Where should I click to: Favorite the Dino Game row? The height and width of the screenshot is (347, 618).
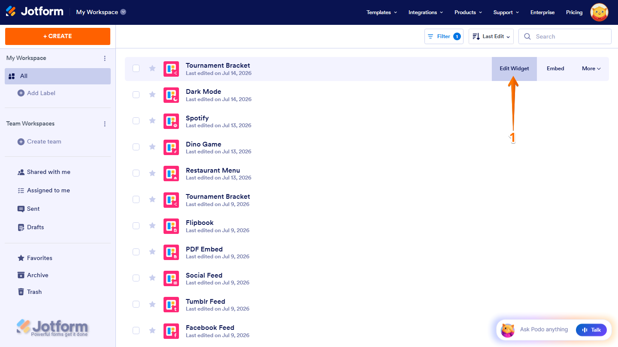tap(152, 147)
